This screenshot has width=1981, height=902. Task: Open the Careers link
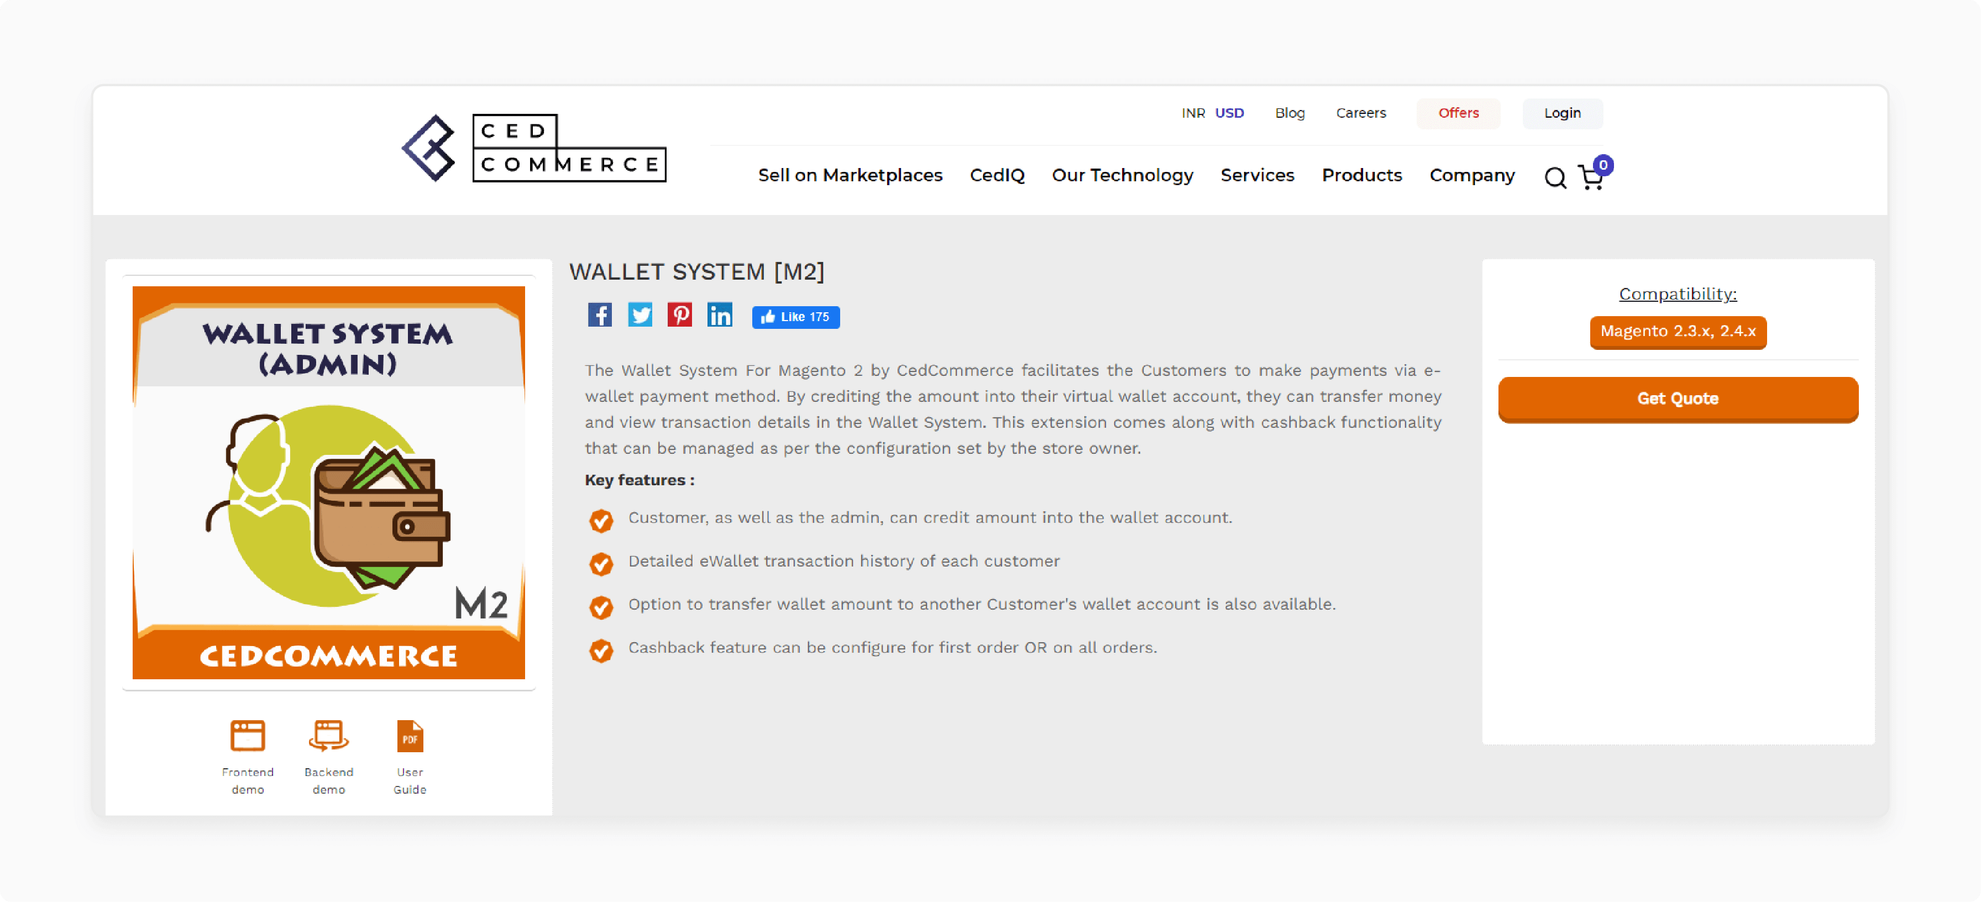tap(1360, 113)
